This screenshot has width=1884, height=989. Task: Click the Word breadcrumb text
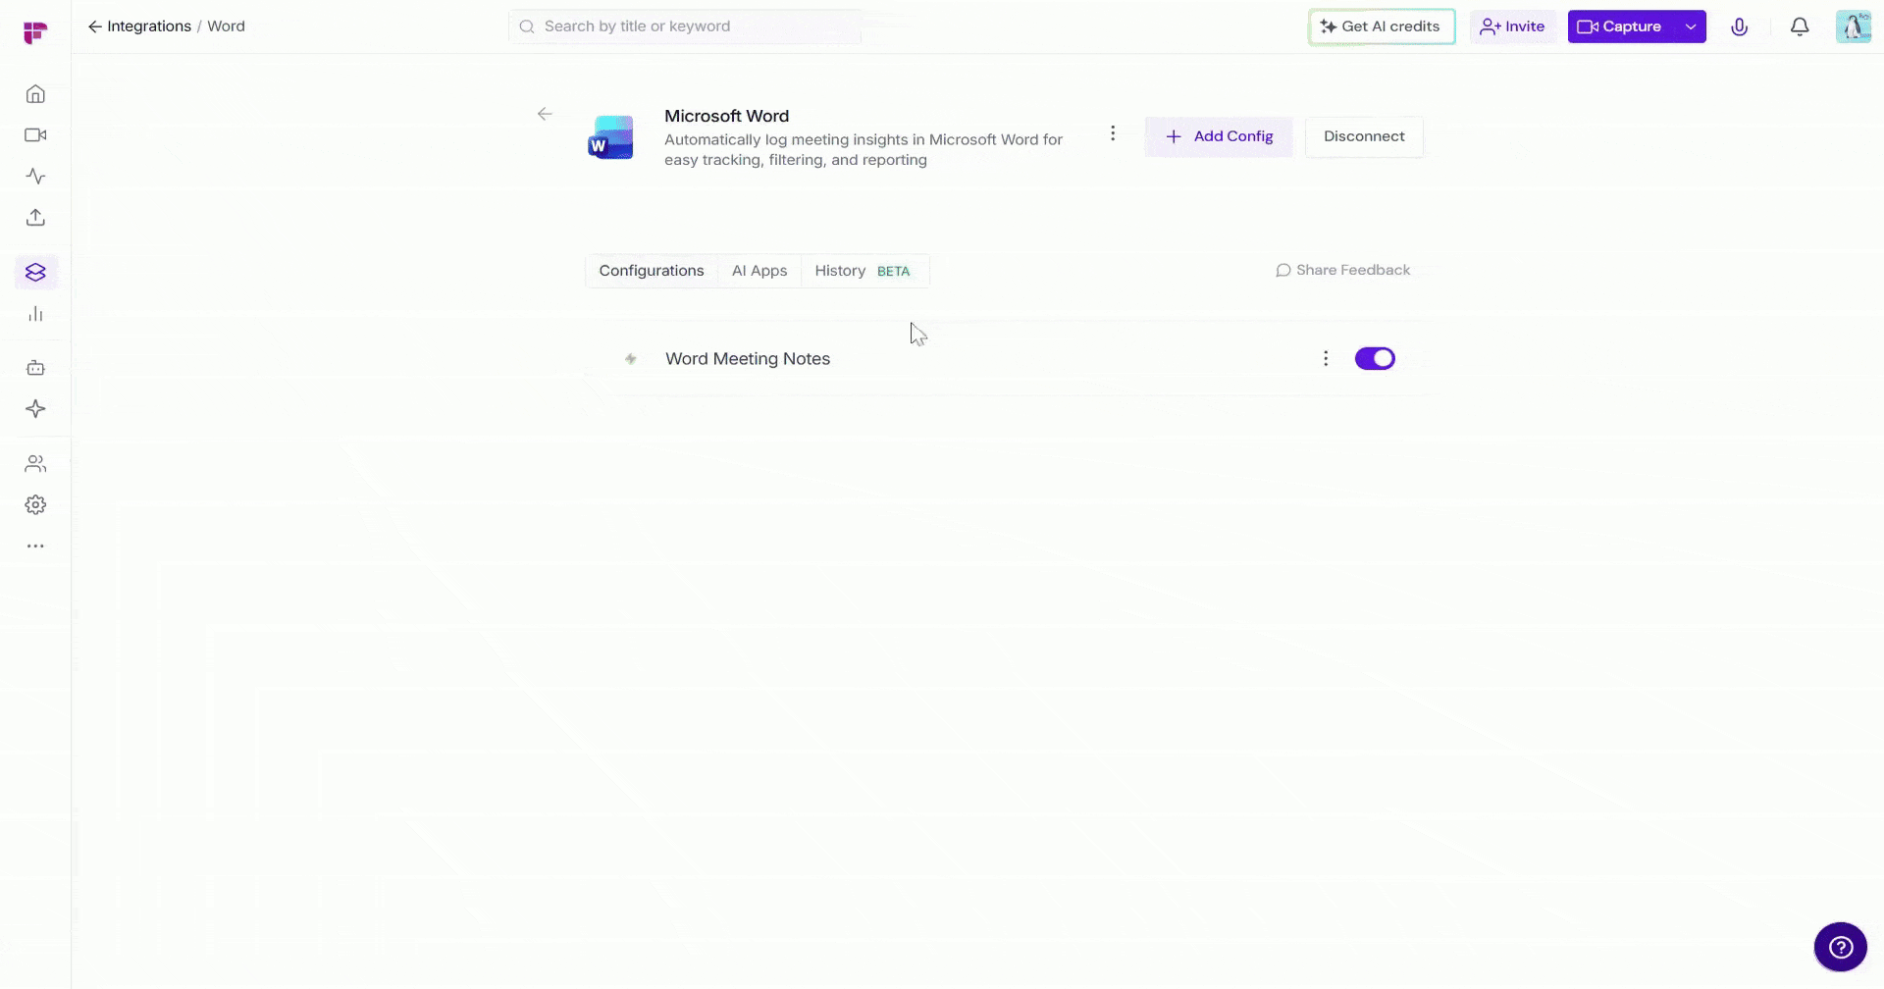click(x=226, y=26)
